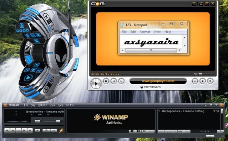
Task: Collapse Winamp with the bottom arrow tab
Action: pos(210,136)
